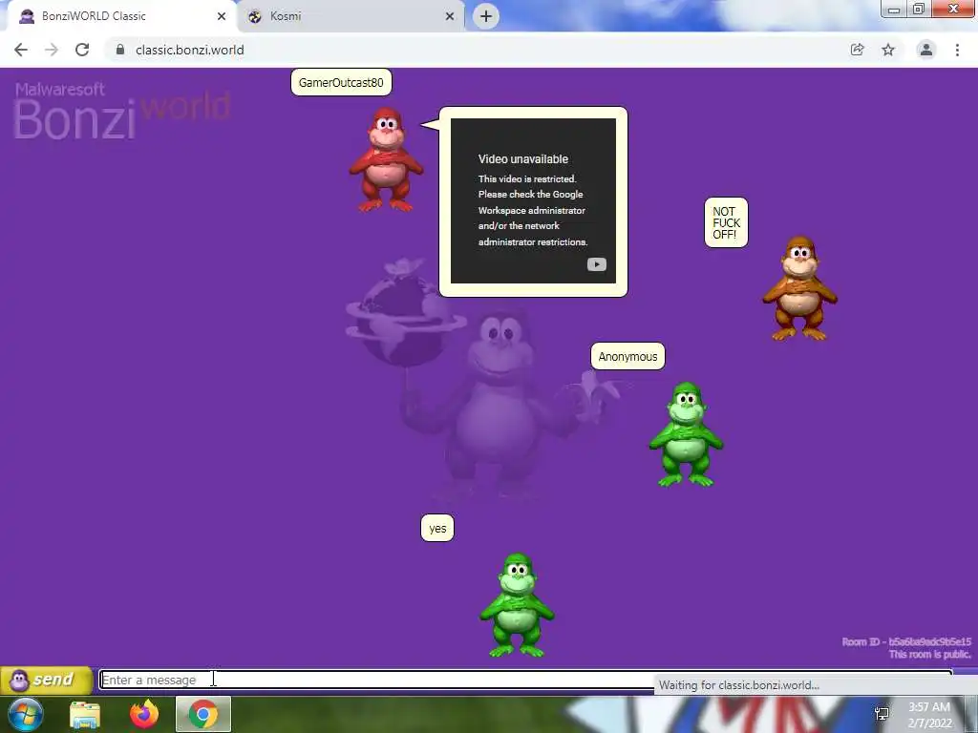Click the 'Video unavailable' heading

coord(523,159)
